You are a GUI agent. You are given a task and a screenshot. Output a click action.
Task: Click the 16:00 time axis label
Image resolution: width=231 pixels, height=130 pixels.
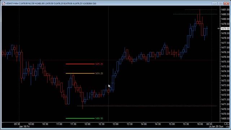(x=200, y=124)
